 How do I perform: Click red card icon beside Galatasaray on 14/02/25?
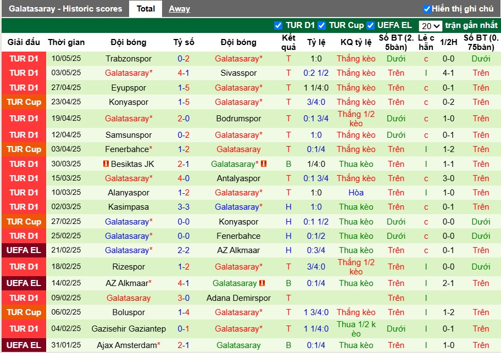[262, 283]
